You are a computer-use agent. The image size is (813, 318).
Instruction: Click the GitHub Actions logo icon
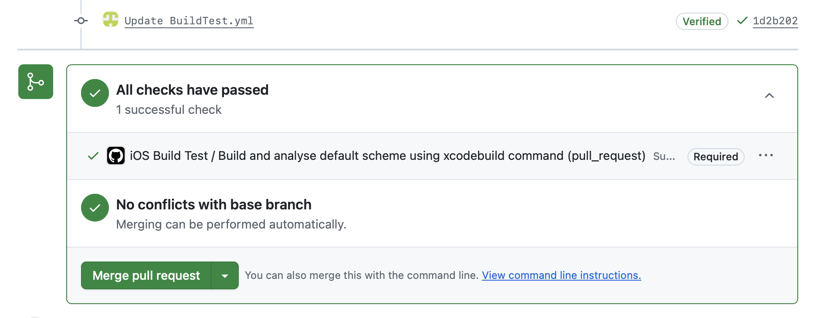[x=116, y=156]
